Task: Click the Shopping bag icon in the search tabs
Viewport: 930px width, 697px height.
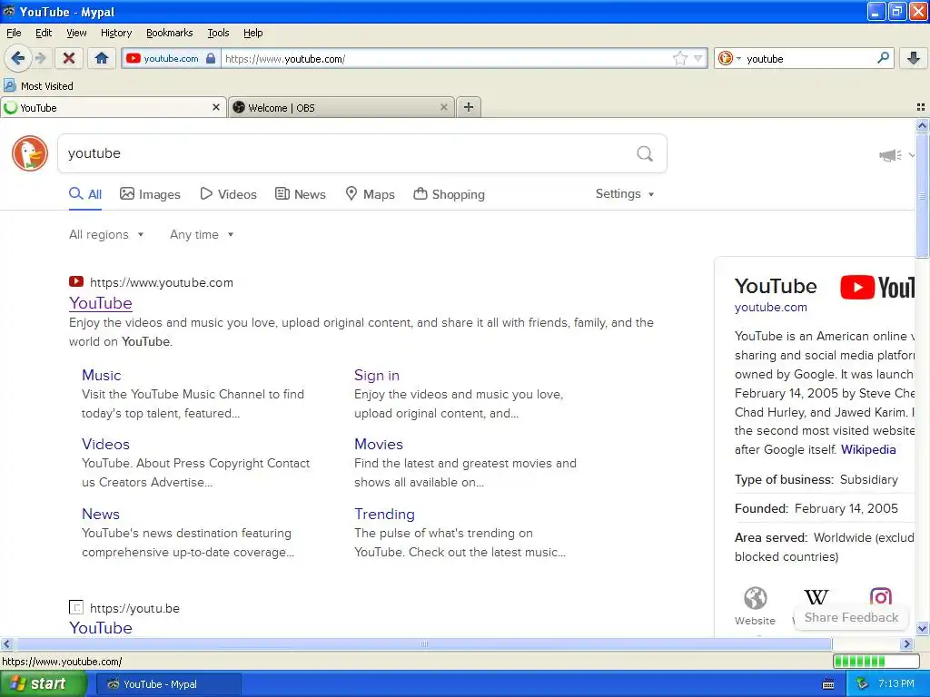Action: 420,193
